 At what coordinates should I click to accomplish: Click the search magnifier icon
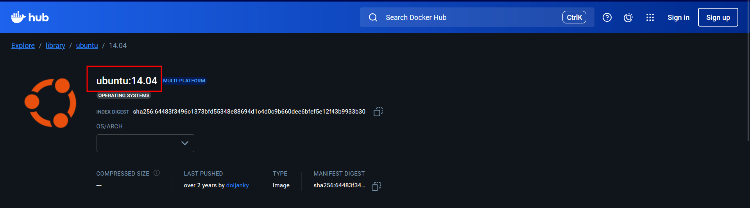tap(373, 18)
